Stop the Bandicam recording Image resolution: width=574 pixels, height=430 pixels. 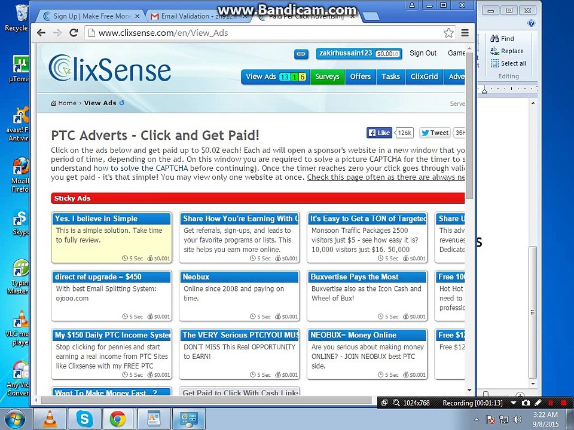[563, 403]
